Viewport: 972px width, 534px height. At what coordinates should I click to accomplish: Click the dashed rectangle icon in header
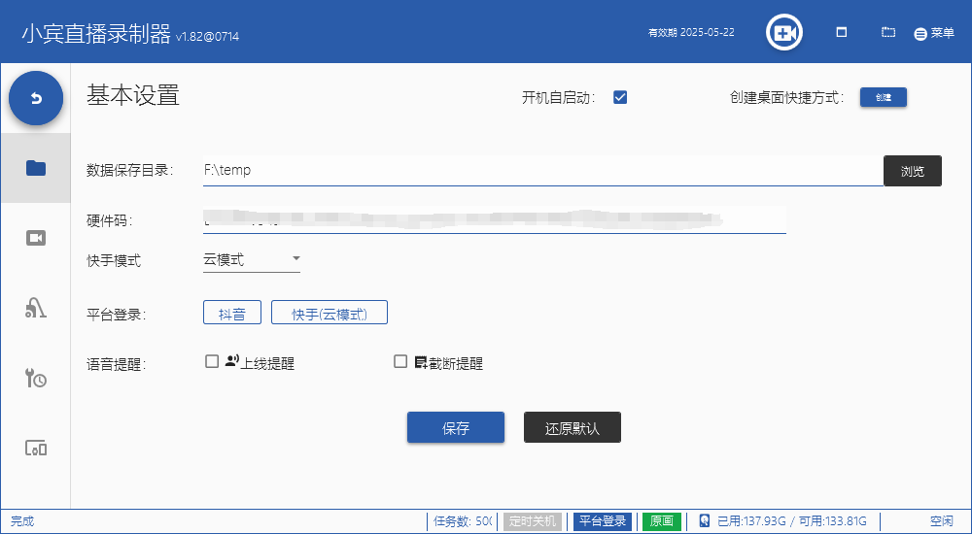(x=888, y=32)
